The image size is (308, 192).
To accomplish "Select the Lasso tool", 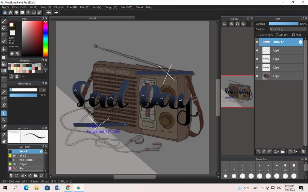I will pos(4,85).
